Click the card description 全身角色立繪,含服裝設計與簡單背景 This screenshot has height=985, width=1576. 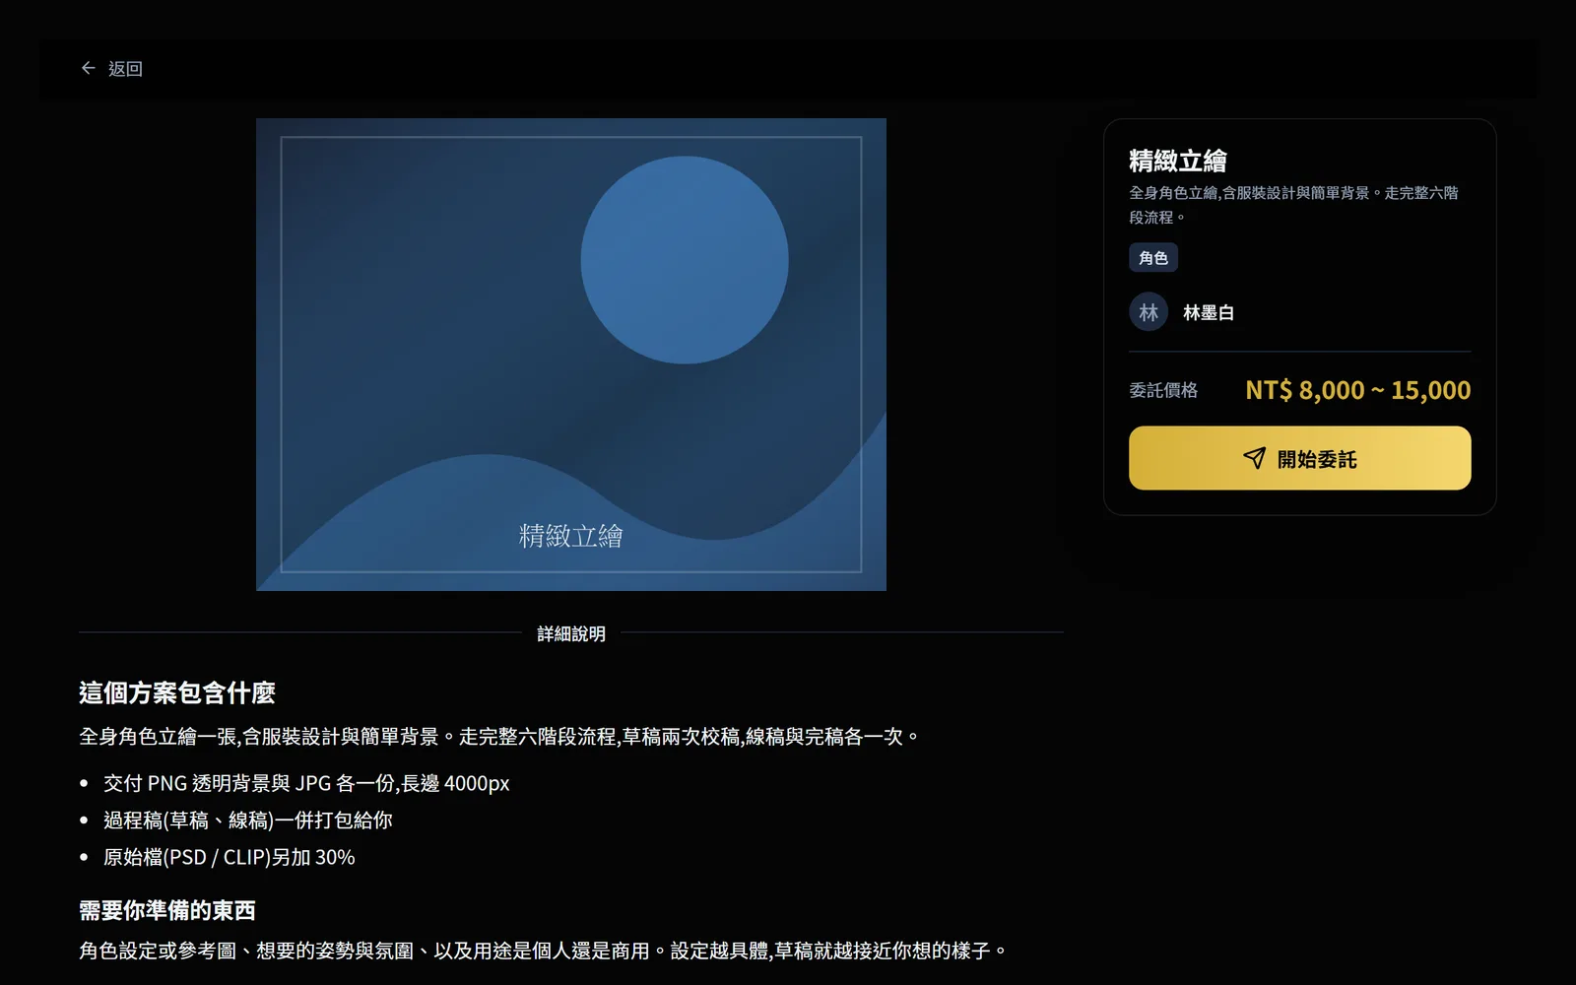pos(1294,205)
